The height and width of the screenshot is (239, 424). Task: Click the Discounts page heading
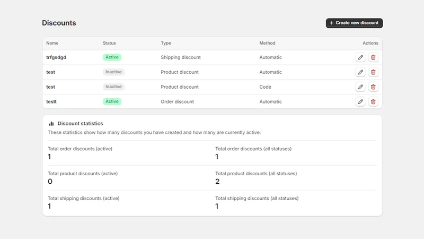59,23
